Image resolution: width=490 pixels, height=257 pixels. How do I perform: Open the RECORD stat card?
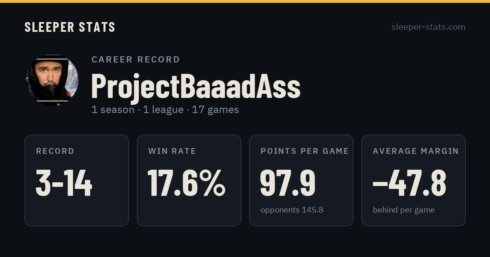click(77, 180)
